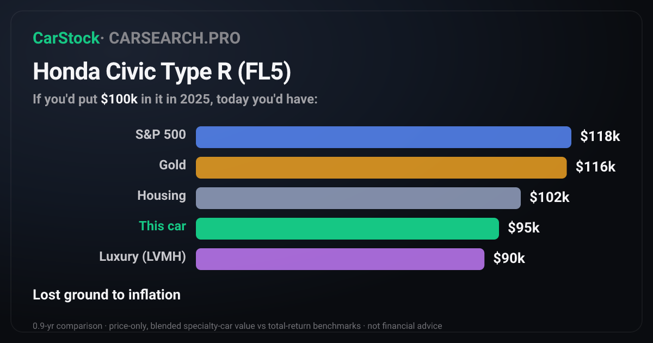Click the orange Gold bar

[381, 168]
